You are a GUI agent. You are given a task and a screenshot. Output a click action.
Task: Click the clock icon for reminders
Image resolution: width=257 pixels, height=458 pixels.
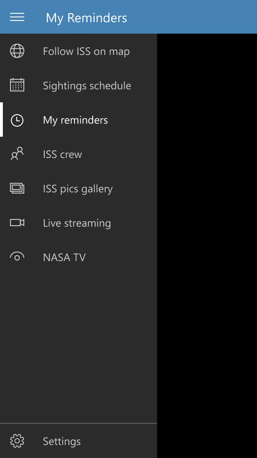17,120
